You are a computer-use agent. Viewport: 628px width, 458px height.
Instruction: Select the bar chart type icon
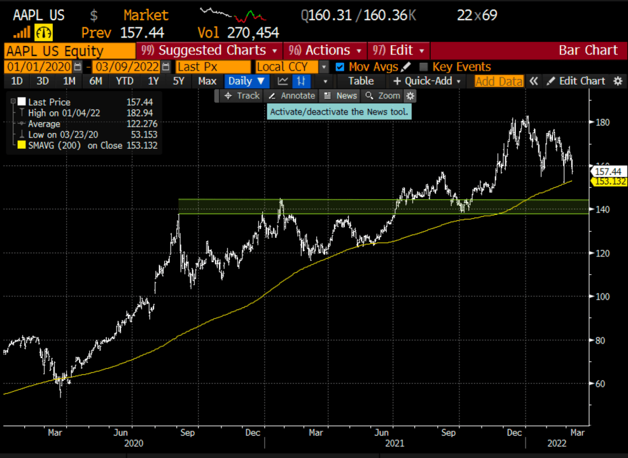302,81
